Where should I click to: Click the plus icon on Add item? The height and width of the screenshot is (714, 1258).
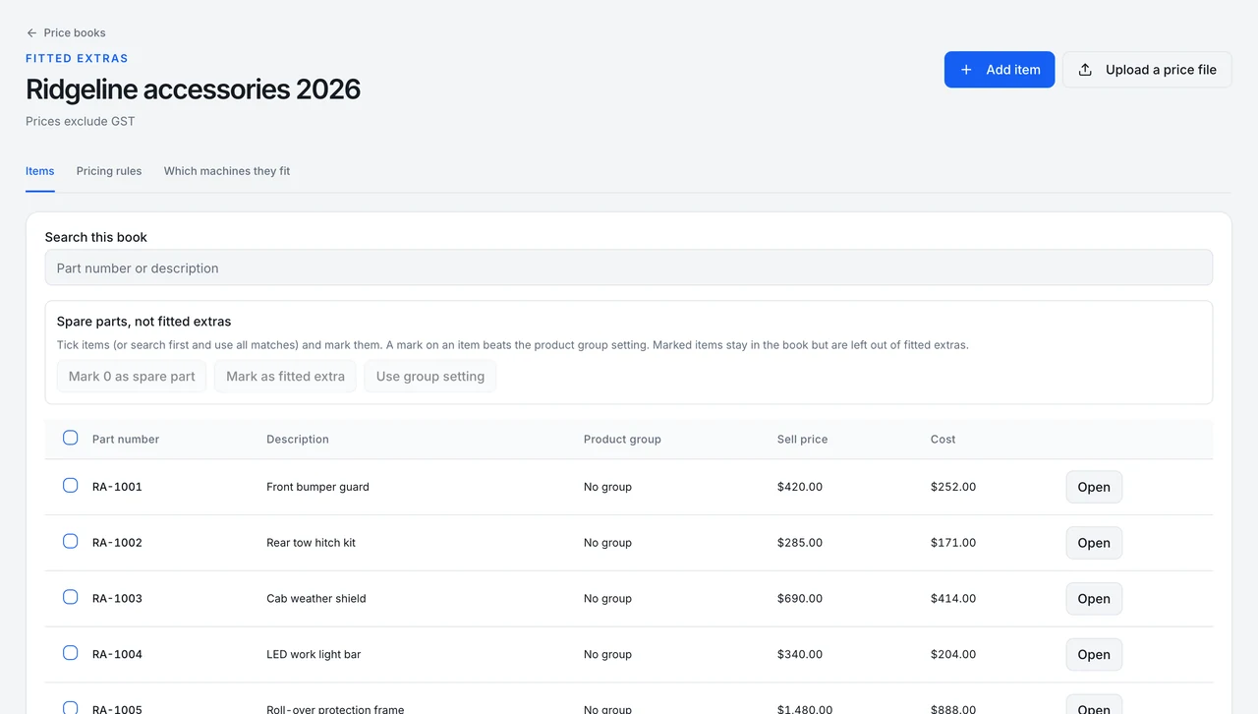tap(966, 70)
